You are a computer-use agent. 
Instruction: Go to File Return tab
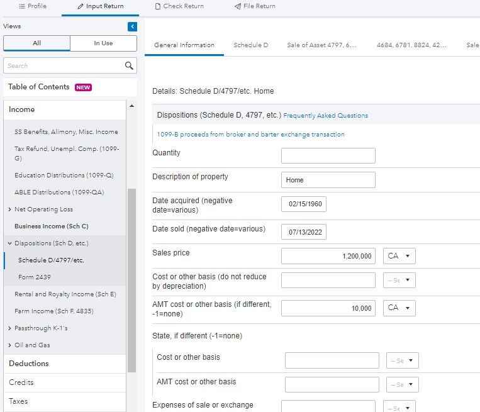click(255, 6)
